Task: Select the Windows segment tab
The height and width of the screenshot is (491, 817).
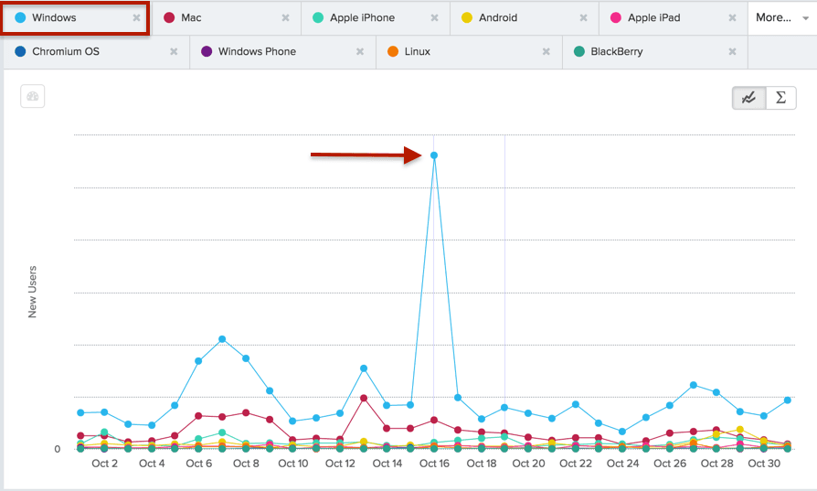Action: (x=55, y=17)
